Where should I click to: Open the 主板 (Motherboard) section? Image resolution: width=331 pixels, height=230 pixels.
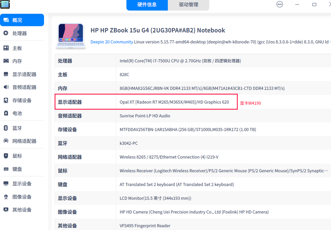pos(17,48)
